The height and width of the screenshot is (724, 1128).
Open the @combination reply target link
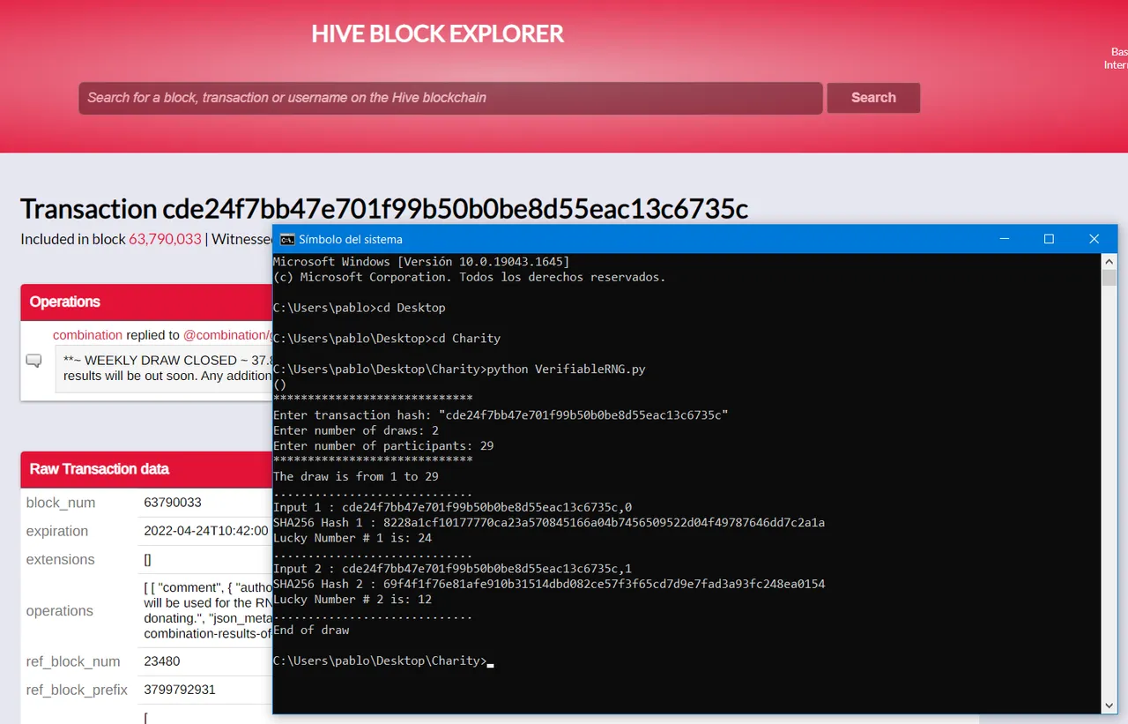click(227, 335)
